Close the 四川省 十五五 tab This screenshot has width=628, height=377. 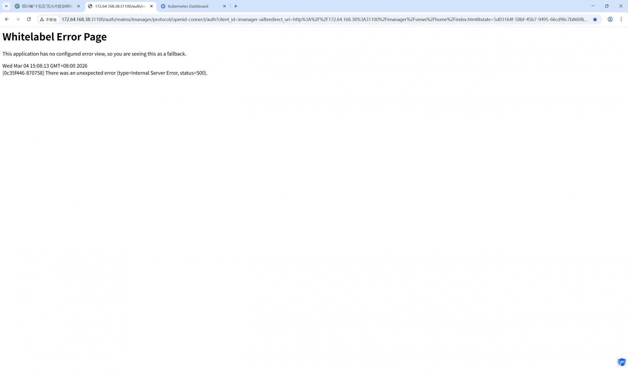(x=78, y=6)
